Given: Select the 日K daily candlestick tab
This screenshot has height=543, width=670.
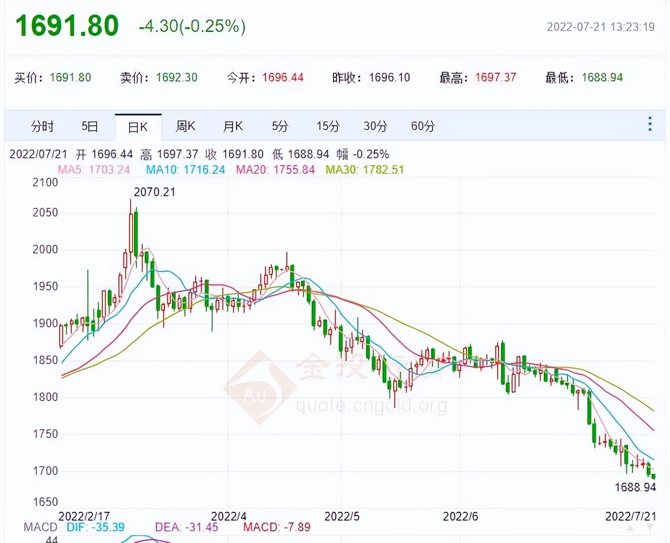Looking at the screenshot, I should pos(138,126).
